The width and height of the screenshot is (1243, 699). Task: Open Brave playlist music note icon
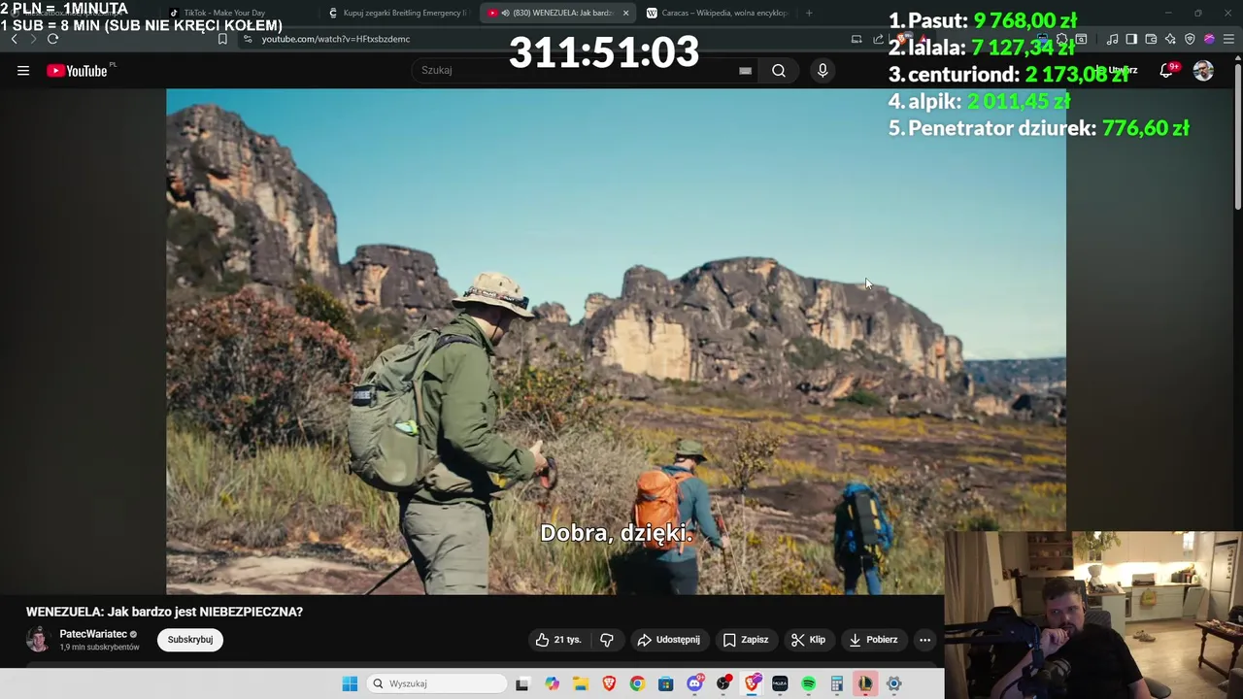point(1112,39)
